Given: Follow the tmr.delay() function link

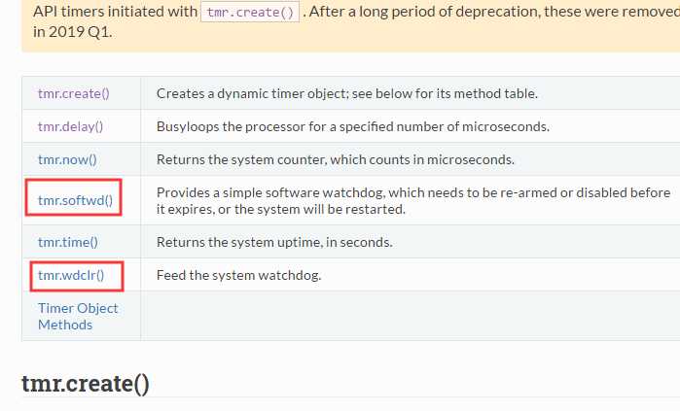Looking at the screenshot, I should tap(71, 126).
